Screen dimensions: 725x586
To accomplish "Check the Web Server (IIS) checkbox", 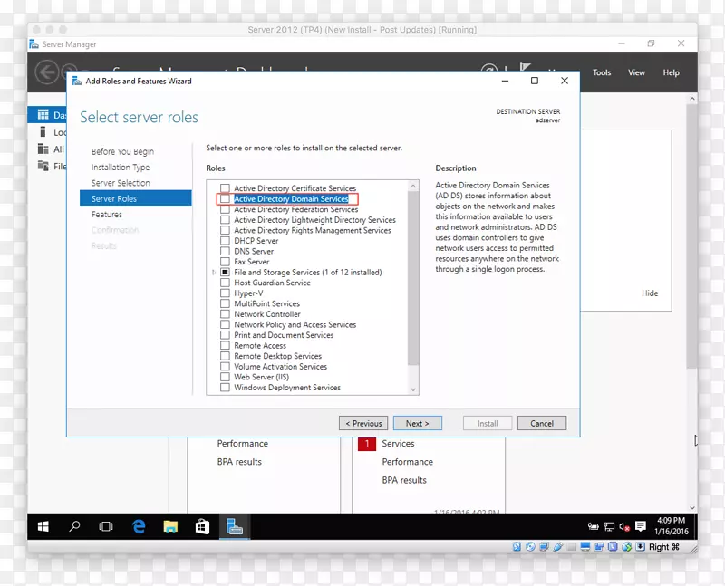I will (x=224, y=377).
